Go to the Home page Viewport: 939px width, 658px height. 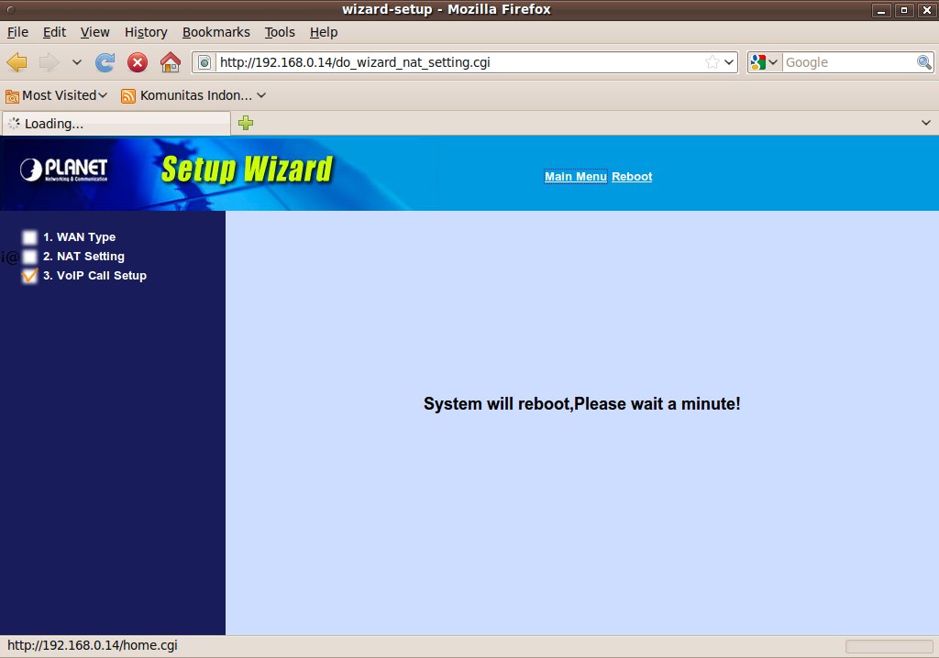coord(171,62)
